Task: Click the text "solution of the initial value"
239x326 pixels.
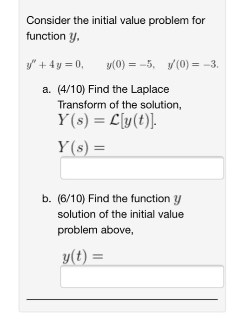Action: click(120, 214)
